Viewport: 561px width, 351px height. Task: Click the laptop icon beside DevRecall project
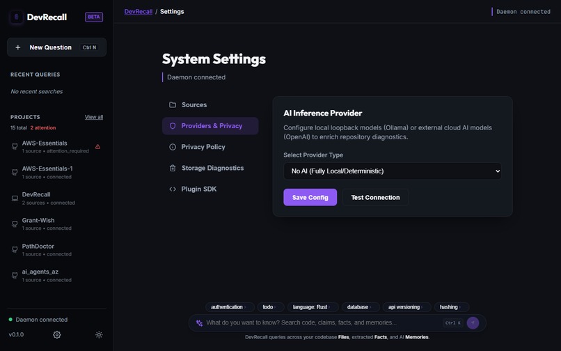click(x=15, y=198)
